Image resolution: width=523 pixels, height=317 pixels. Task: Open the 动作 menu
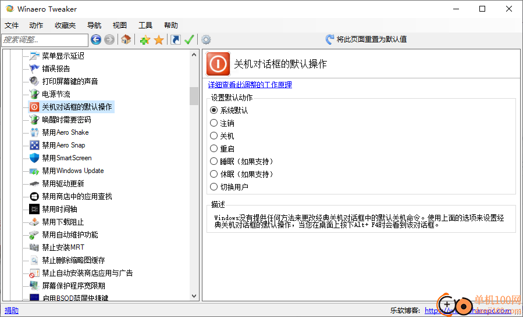tap(36, 26)
